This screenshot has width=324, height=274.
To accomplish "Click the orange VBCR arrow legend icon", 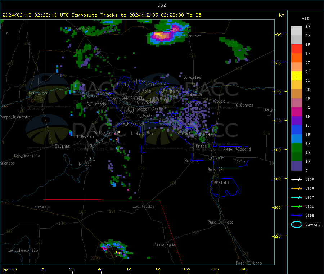I will (297, 188).
